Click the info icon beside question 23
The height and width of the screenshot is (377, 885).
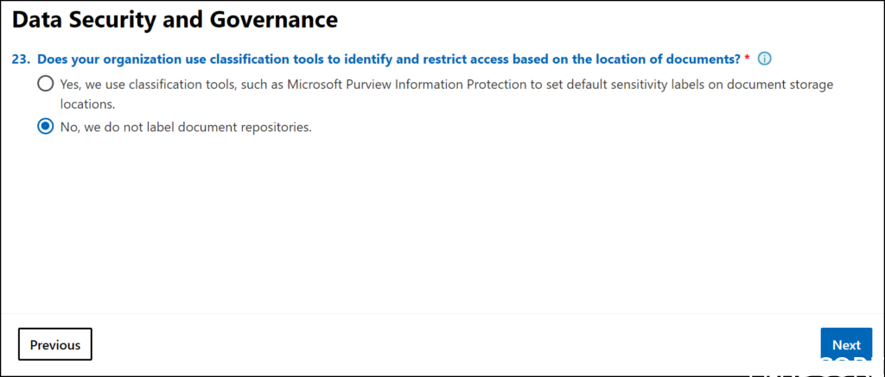(764, 60)
